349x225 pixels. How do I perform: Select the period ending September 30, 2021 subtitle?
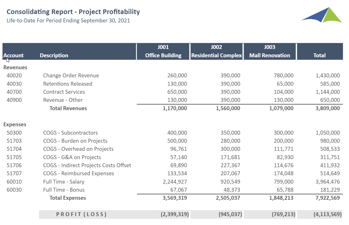click(68, 21)
